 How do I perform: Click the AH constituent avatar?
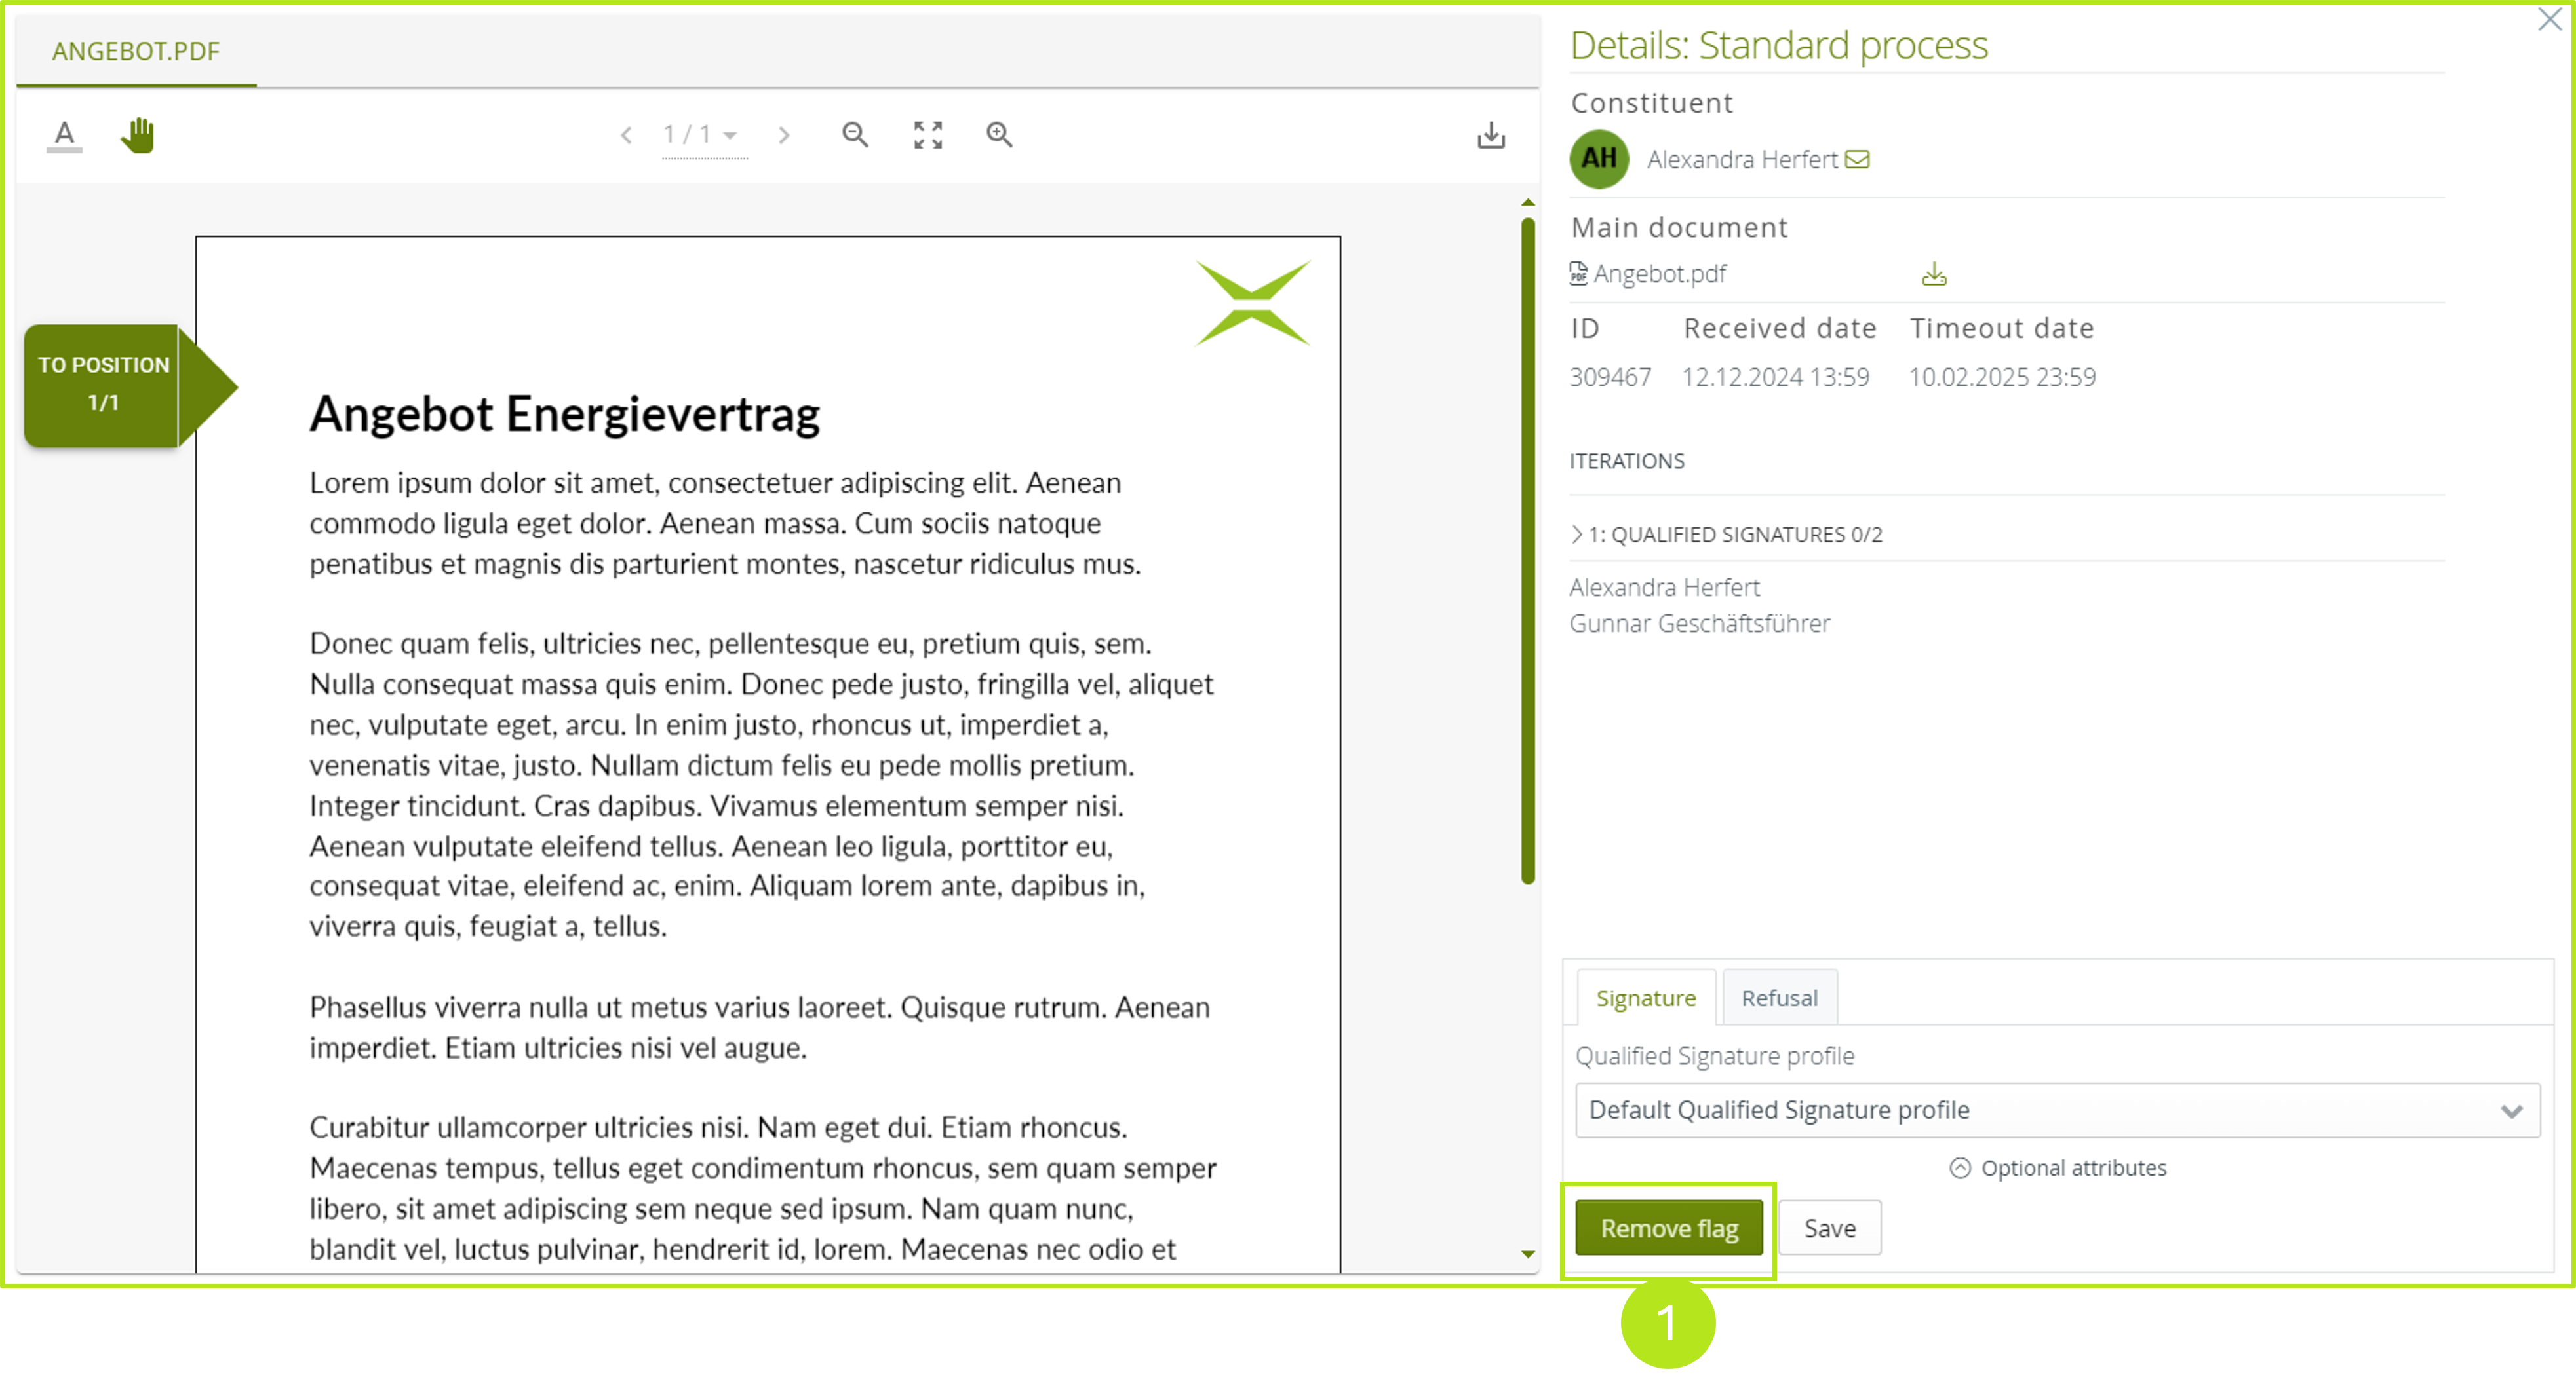(x=1599, y=158)
